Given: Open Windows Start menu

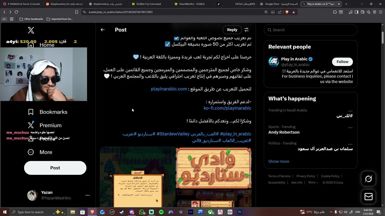Looking at the screenshot, I should point(5,212).
